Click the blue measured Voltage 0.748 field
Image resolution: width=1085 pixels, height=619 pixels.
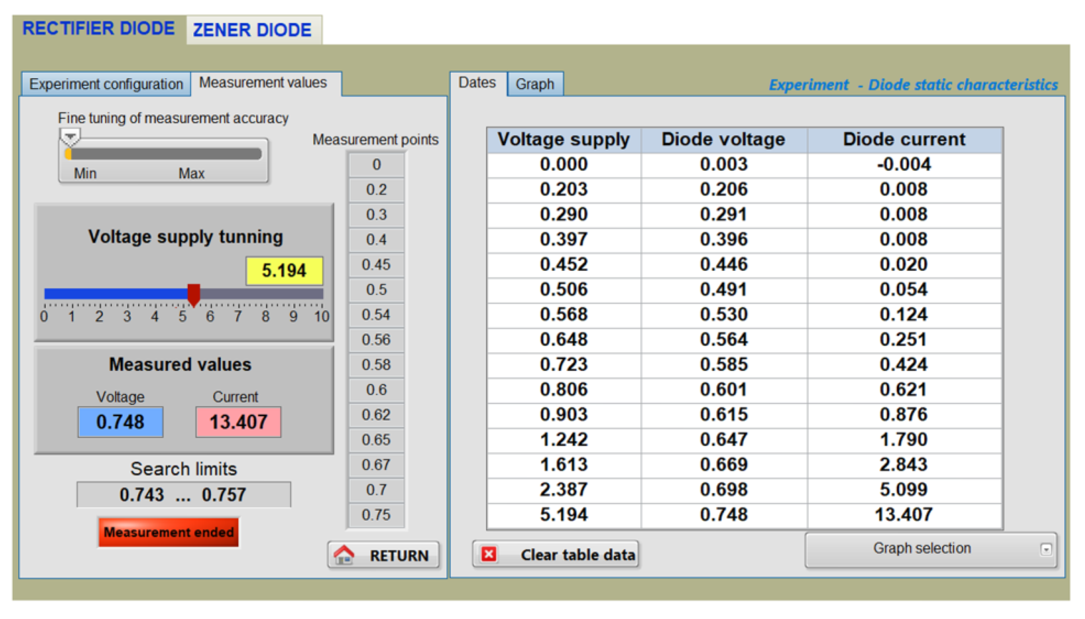point(120,422)
